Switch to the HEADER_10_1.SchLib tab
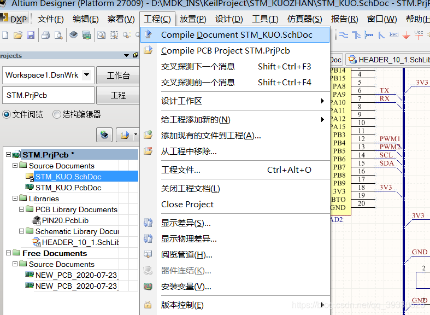 (388, 60)
